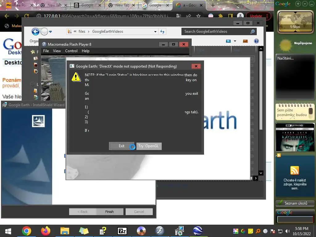The width and height of the screenshot is (316, 237).
Task: Click the Explorer forward arrow button
Action: (44, 31)
